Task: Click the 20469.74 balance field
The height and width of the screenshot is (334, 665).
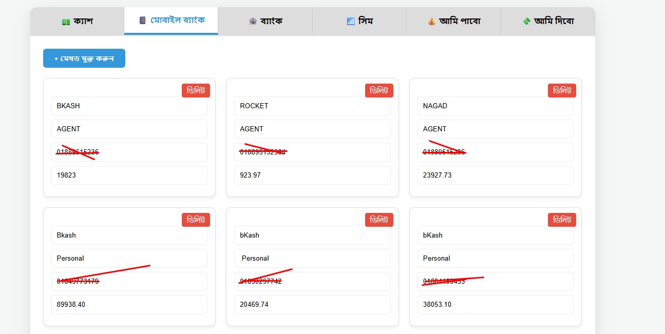Action: pyautogui.click(x=312, y=304)
